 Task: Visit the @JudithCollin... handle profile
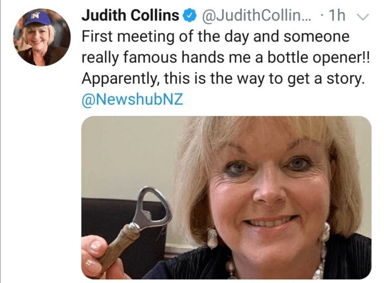(256, 16)
